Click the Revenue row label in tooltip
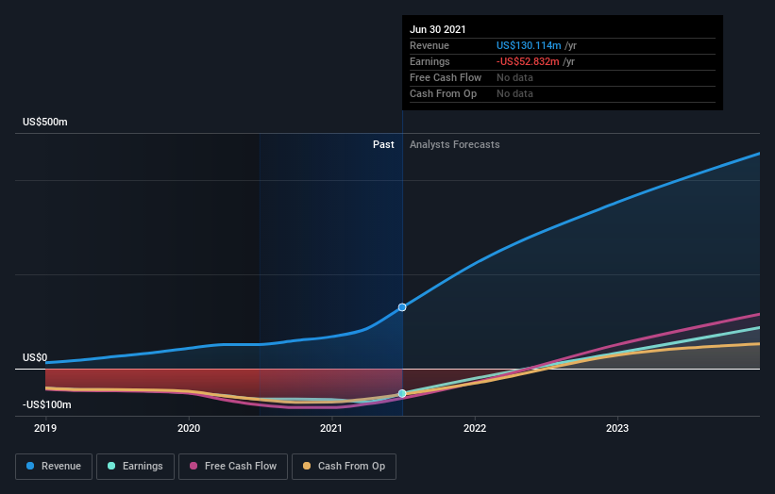 coord(430,45)
